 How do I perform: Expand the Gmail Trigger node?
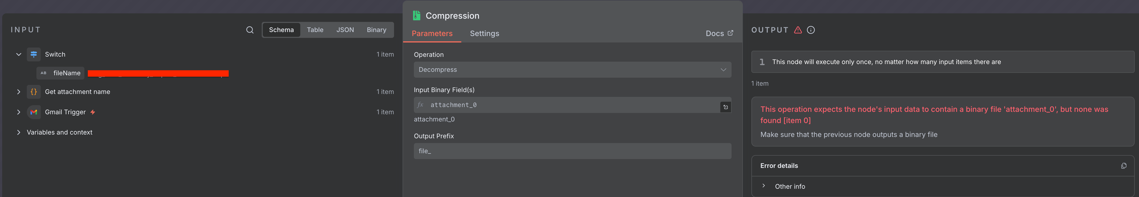click(18, 112)
